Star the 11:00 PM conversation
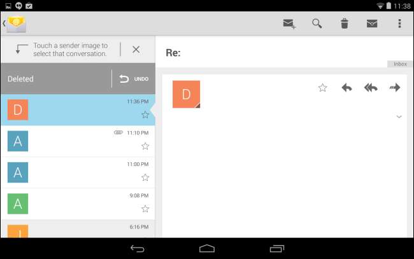The height and width of the screenshot is (259, 414). [x=145, y=178]
